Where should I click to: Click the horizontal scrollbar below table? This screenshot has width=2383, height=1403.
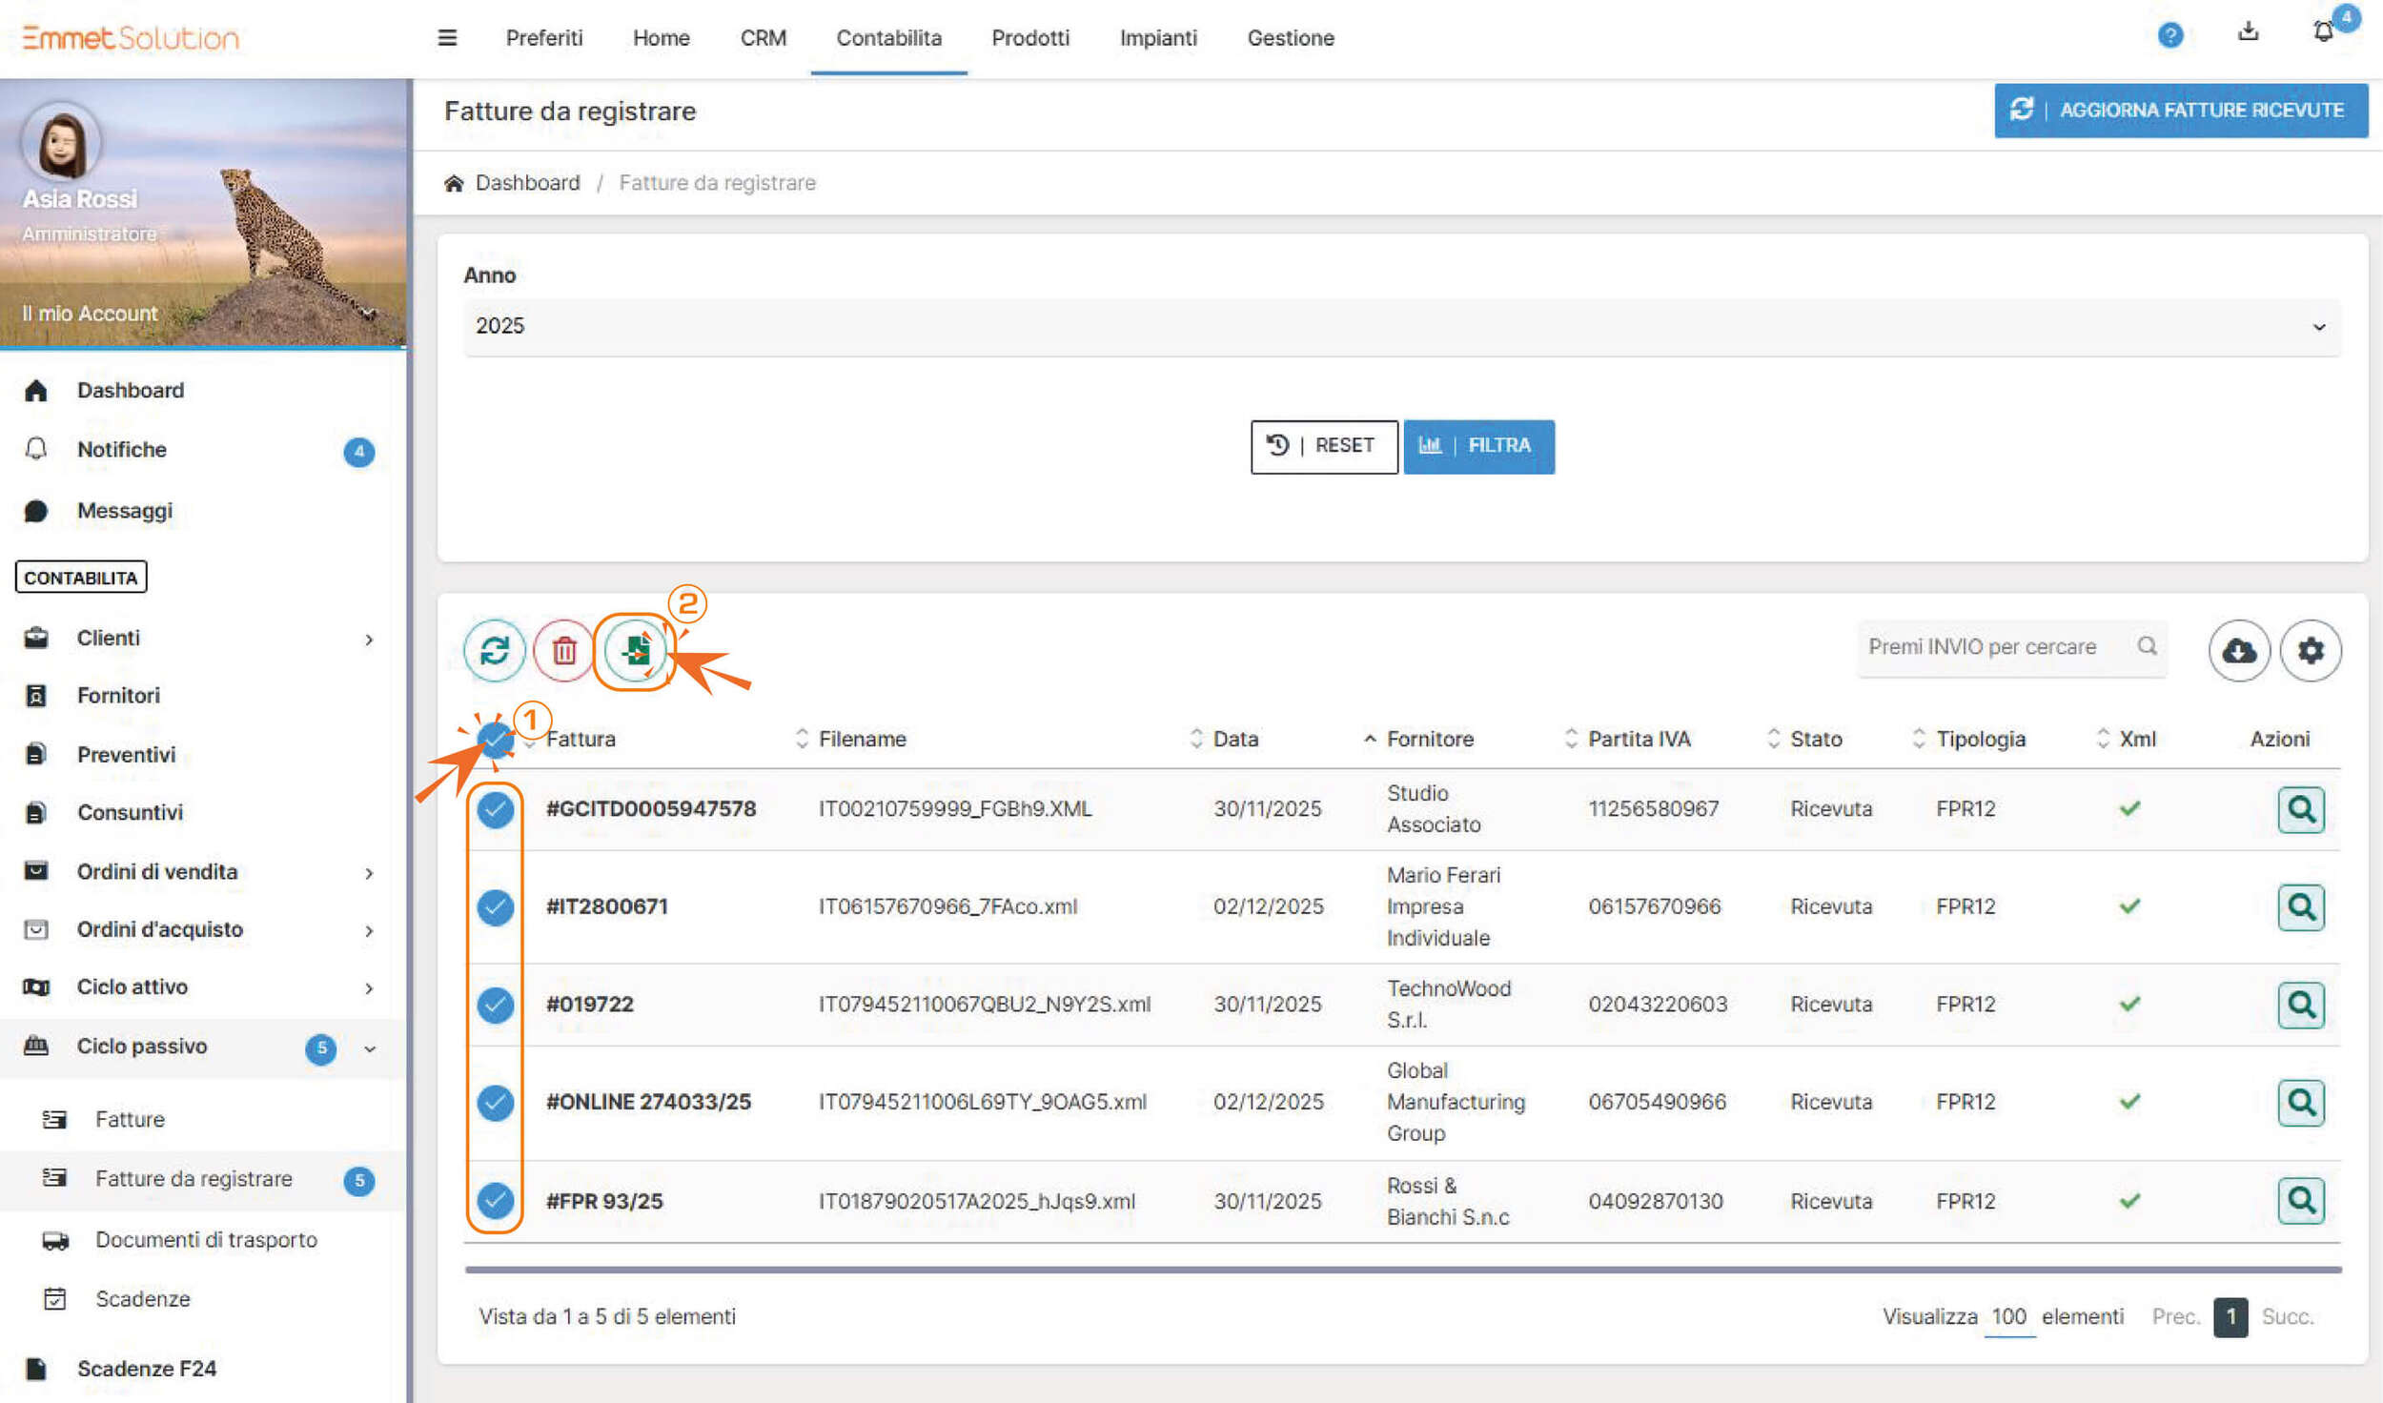point(1402,1270)
